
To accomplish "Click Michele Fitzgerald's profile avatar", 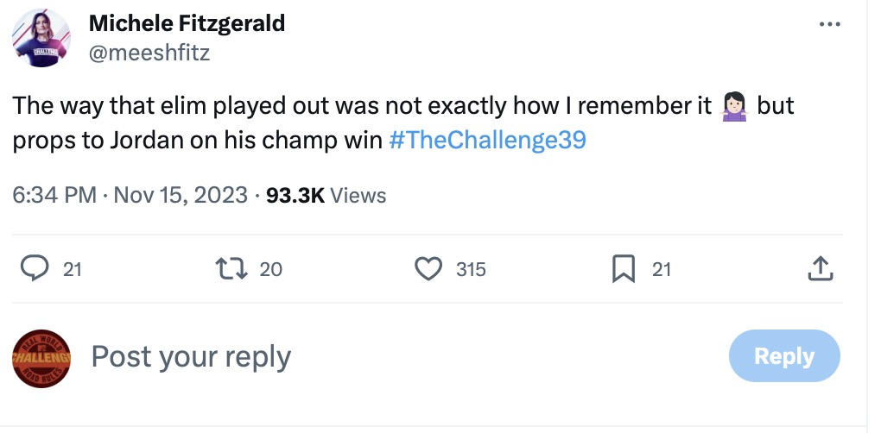I will [41, 37].
